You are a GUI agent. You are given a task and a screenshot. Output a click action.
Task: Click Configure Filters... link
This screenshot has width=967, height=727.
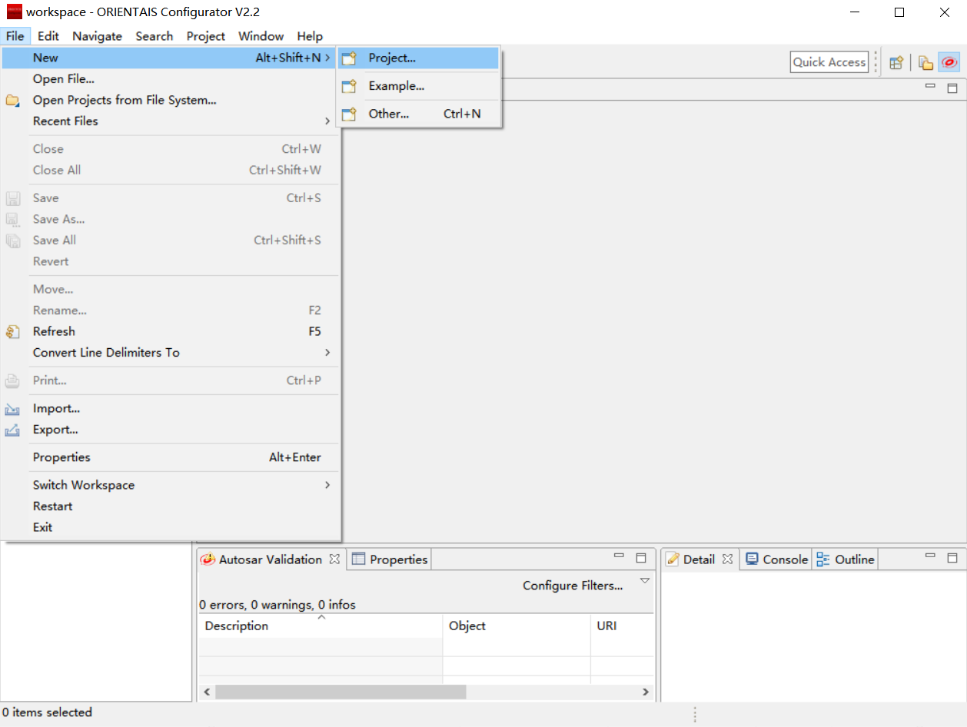573,586
